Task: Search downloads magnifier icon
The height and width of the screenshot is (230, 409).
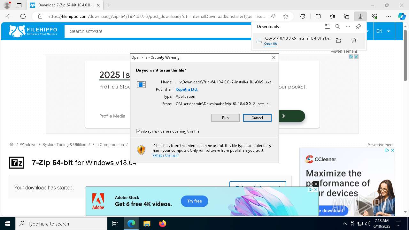Action: pyautogui.click(x=338, y=27)
